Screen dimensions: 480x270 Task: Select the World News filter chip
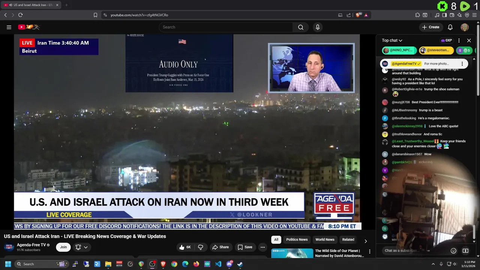(325, 240)
